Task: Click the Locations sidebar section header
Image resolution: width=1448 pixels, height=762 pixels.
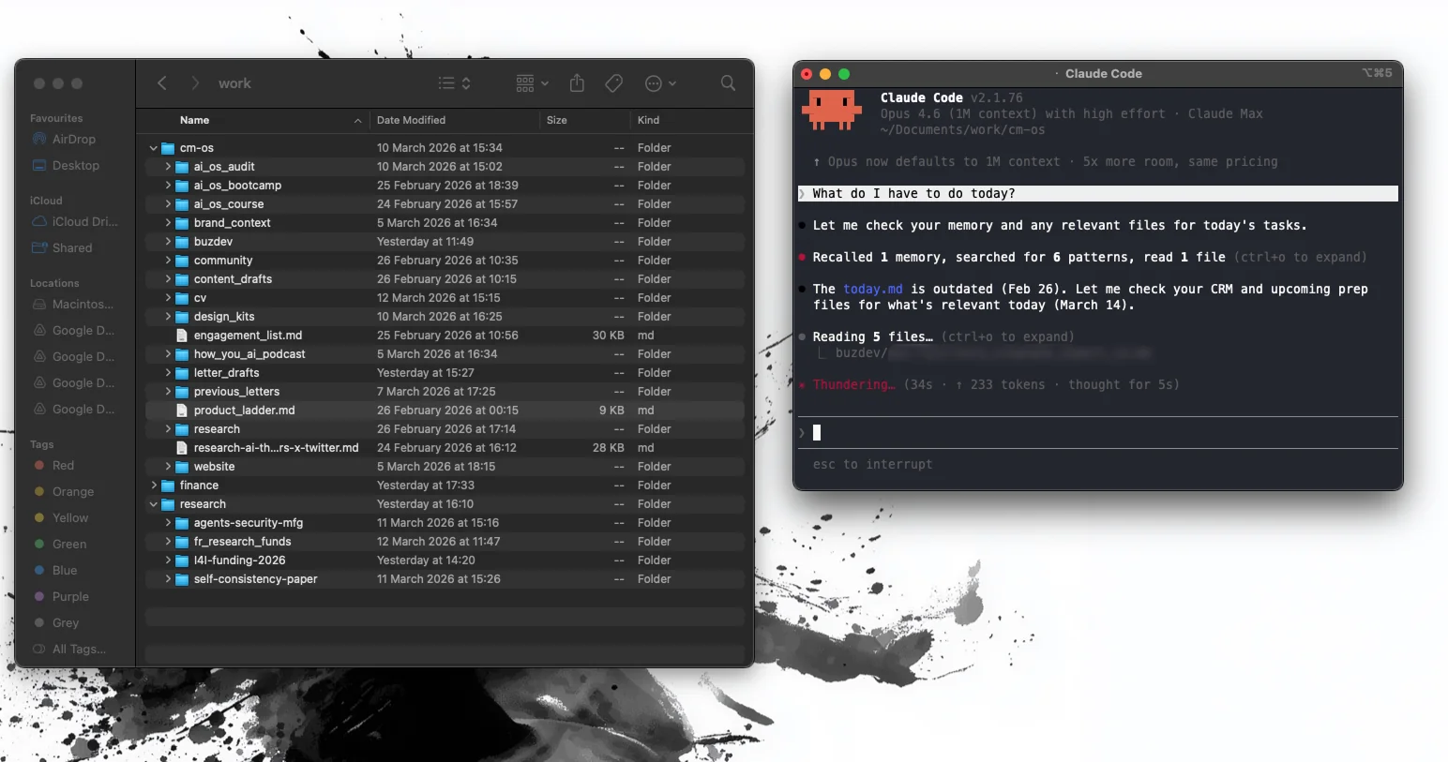Action: click(x=54, y=283)
